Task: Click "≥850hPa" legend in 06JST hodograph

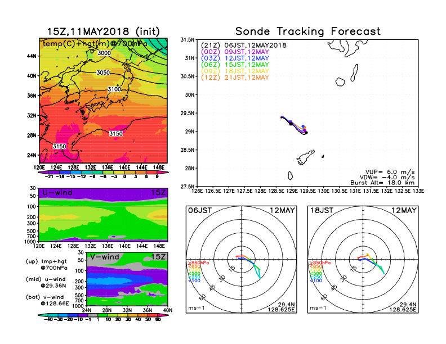Action: [x=198, y=263]
